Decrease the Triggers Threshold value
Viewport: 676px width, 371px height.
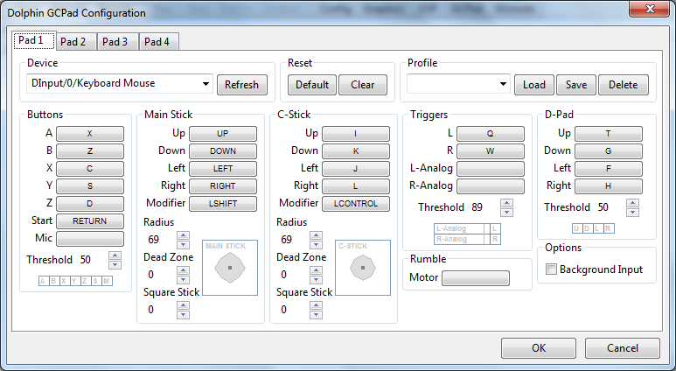coord(506,213)
